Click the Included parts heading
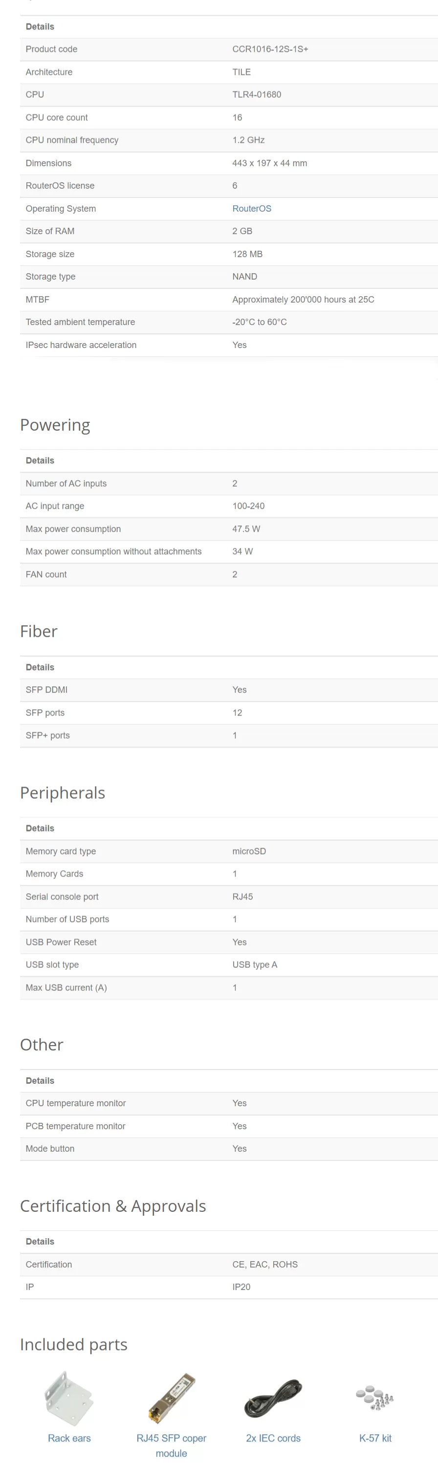438x1466 pixels. (x=73, y=1344)
